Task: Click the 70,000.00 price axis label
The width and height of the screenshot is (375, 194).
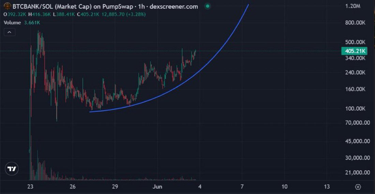Action: pyautogui.click(x=358, y=123)
